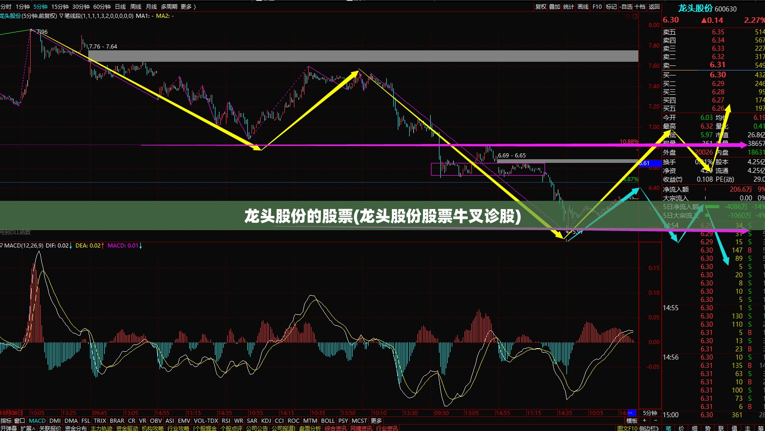Open the 个股点评 stock commentary
This screenshot has height=431, width=765.
(231, 428)
